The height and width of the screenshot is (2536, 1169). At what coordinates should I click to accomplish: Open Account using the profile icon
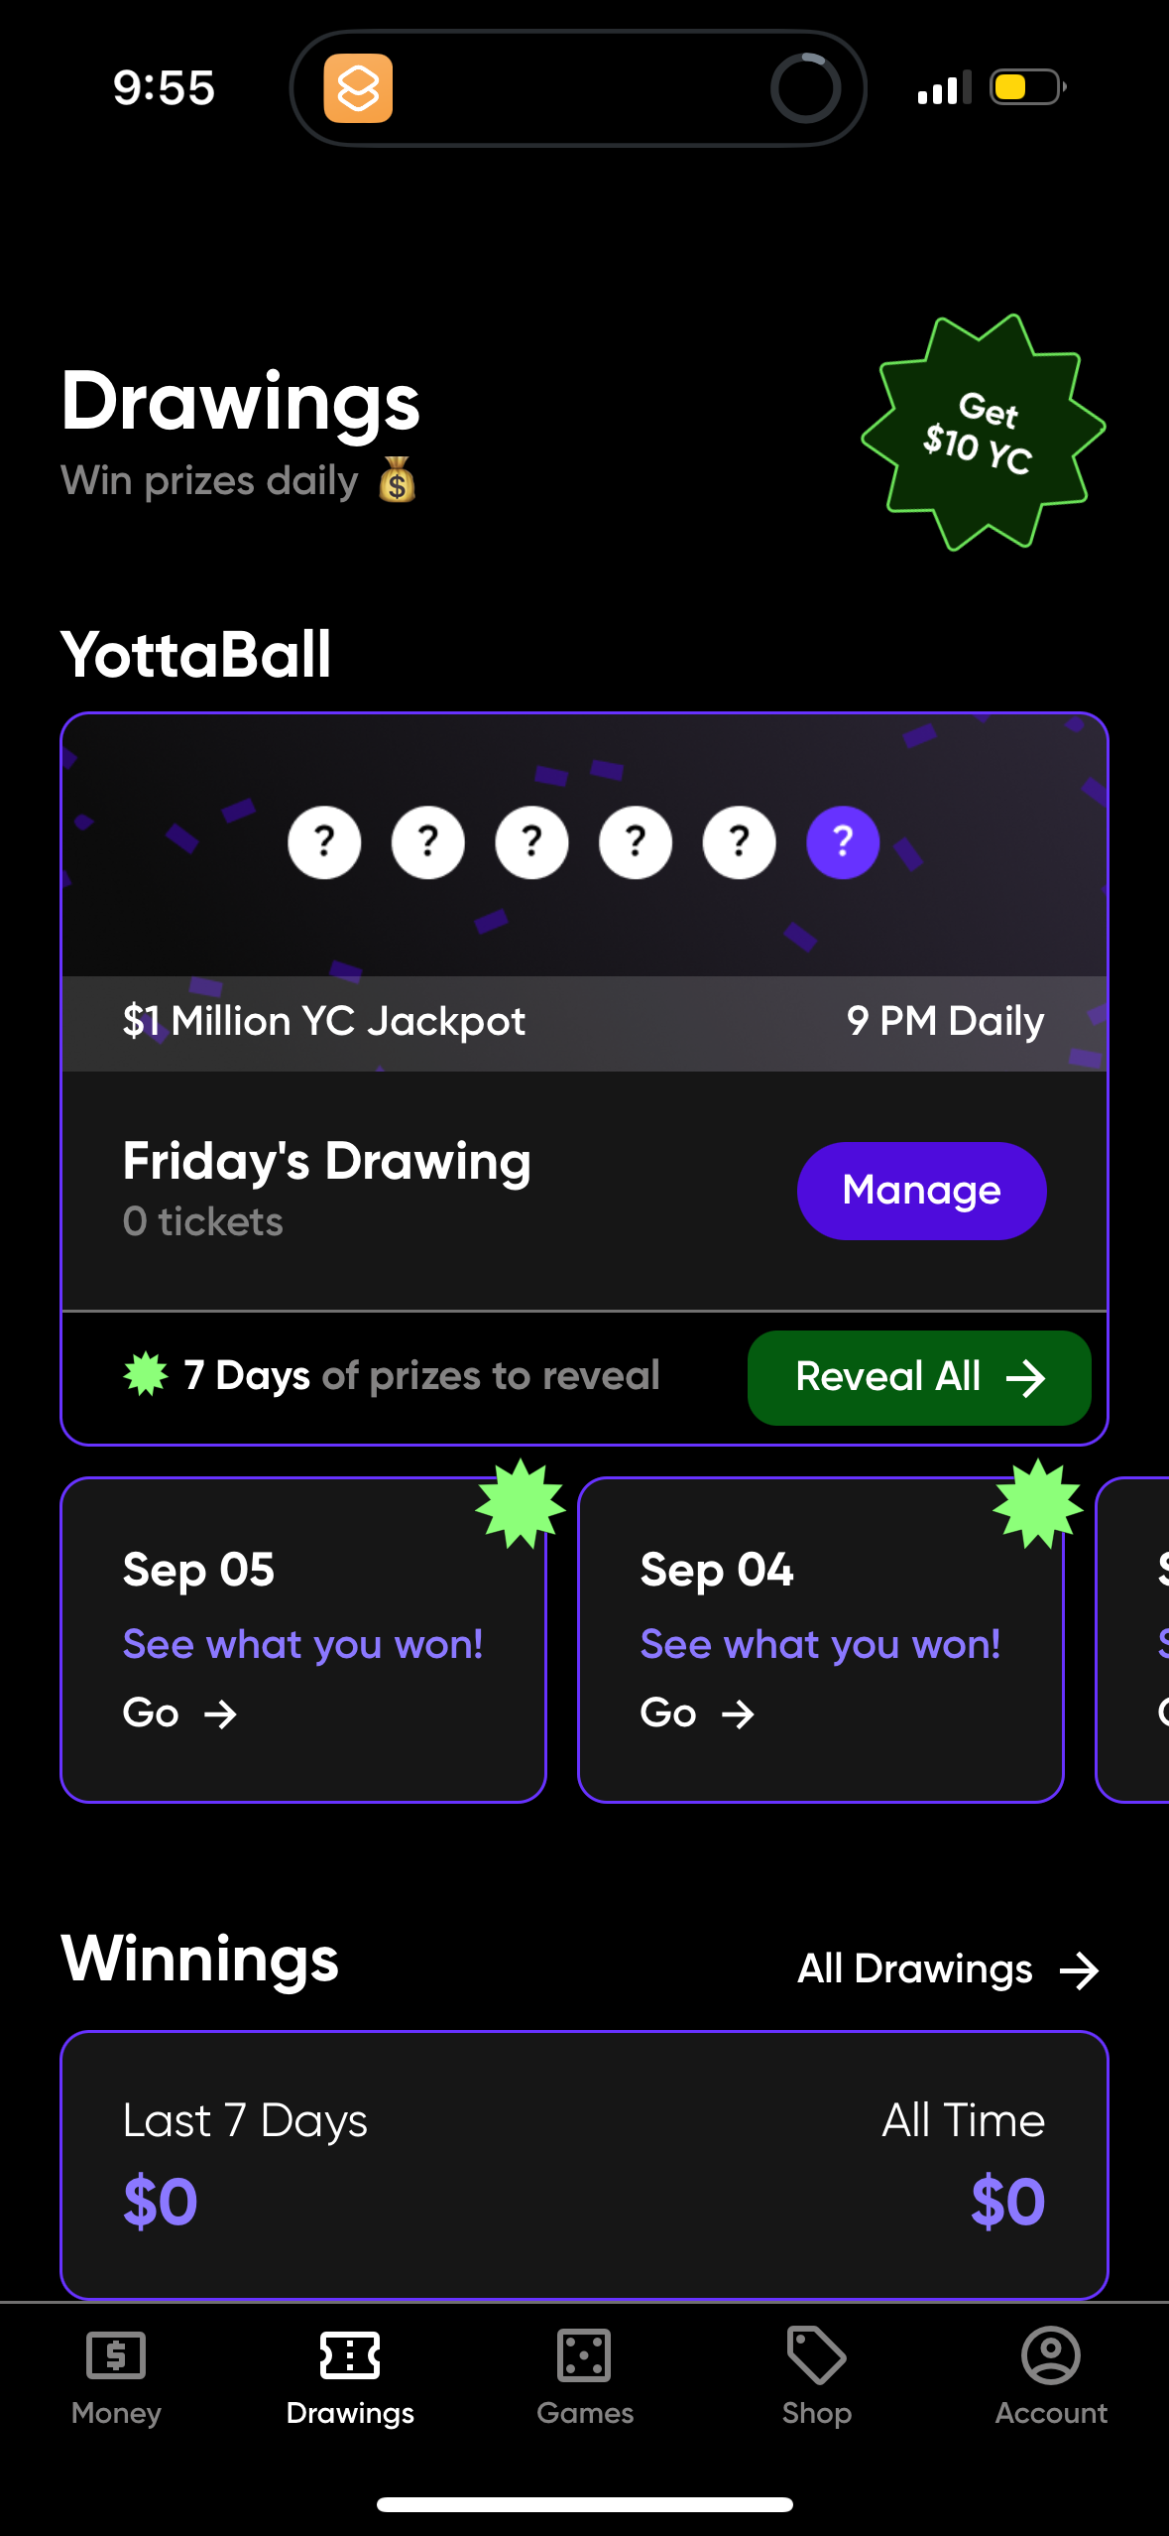click(1050, 2353)
